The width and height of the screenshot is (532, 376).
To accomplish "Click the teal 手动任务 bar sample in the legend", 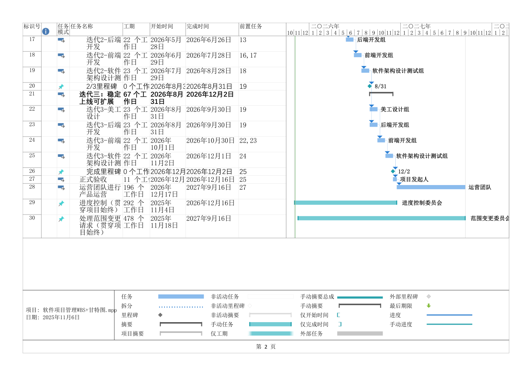I will coord(270,324).
